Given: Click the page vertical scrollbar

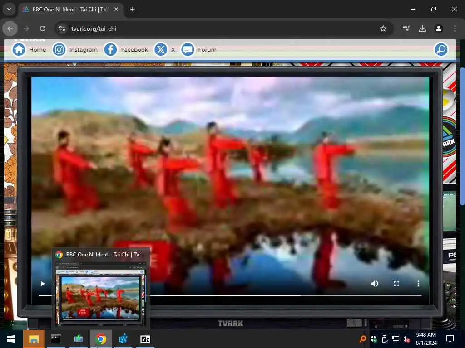Looking at the screenshot, I should click(x=462, y=136).
